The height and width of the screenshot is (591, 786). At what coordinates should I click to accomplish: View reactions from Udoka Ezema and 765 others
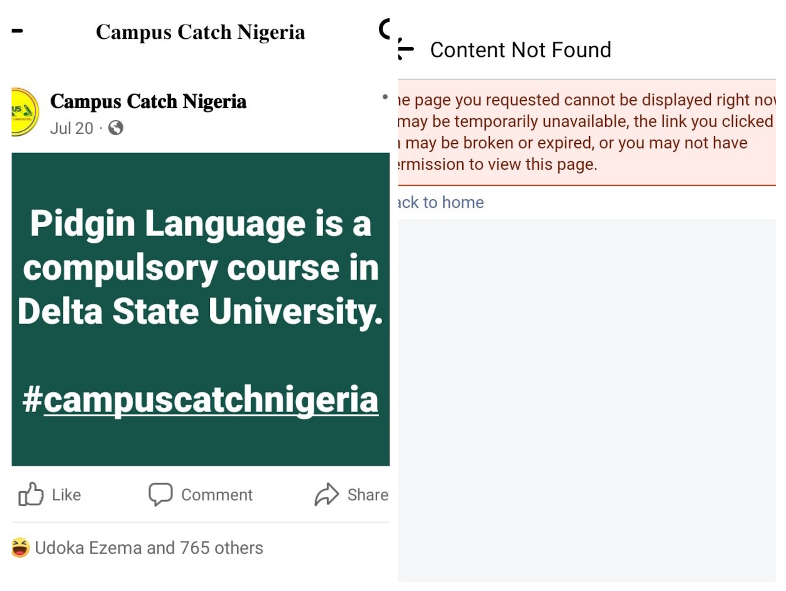[149, 548]
